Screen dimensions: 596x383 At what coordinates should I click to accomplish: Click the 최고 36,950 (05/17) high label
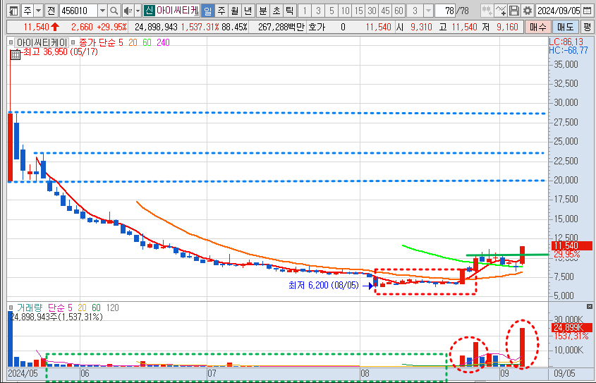(61, 52)
